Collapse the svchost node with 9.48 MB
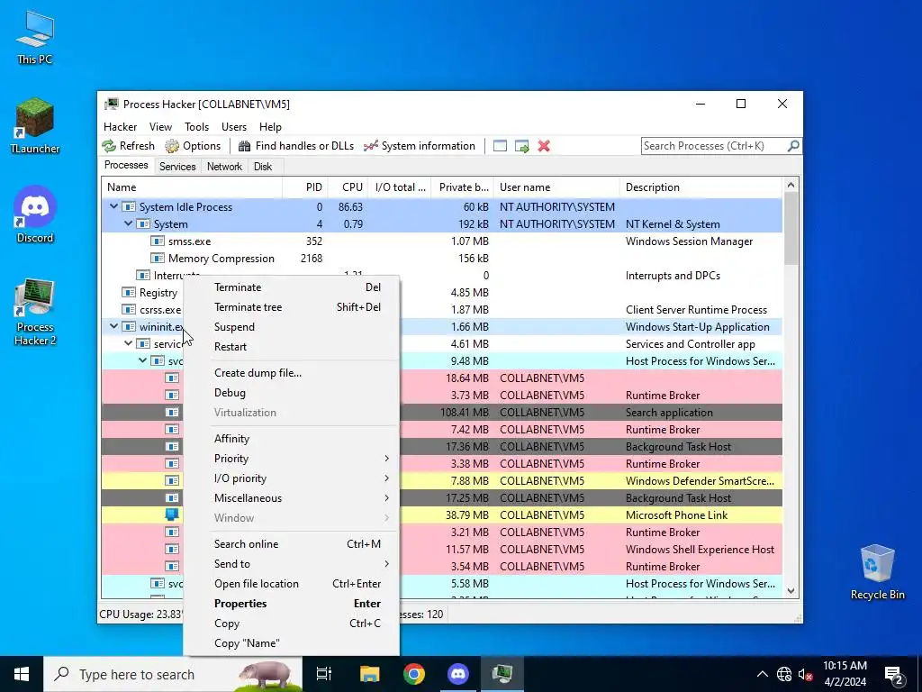 pyautogui.click(x=143, y=360)
